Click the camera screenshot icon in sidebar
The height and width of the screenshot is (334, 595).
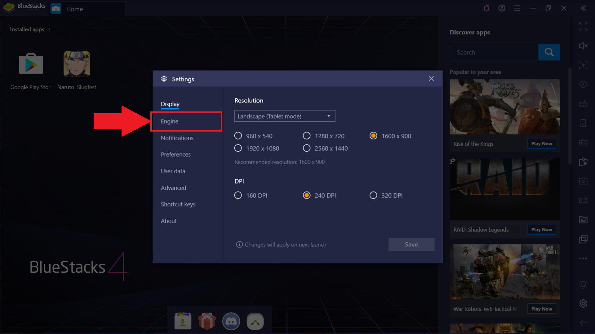583,181
